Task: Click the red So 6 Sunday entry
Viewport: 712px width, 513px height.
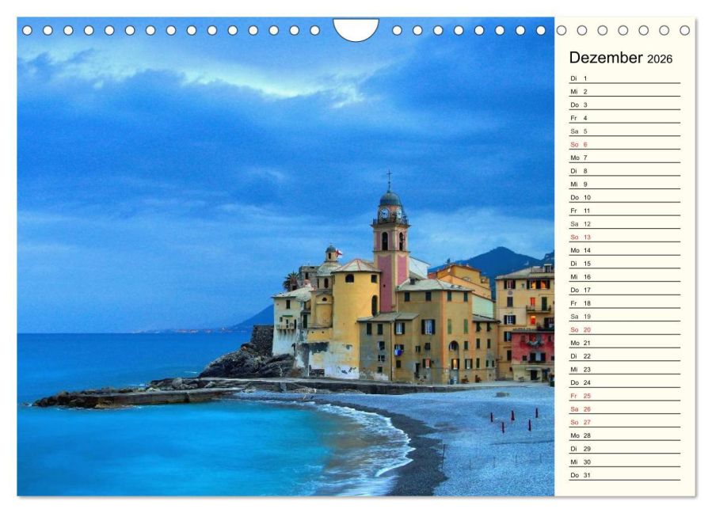Action: (x=624, y=145)
